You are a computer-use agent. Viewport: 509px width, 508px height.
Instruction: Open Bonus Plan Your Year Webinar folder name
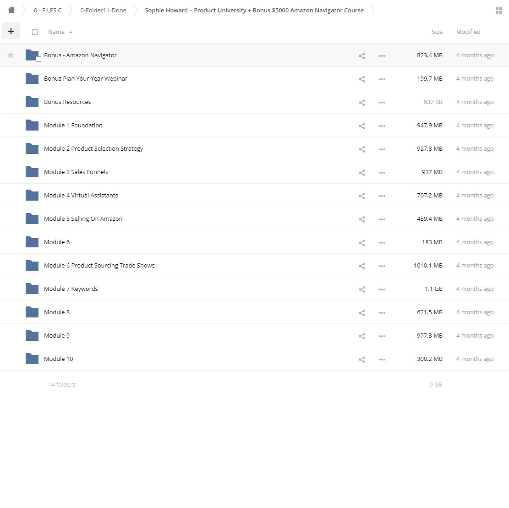click(x=86, y=78)
